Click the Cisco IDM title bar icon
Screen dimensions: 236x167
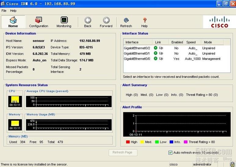point(3,4)
